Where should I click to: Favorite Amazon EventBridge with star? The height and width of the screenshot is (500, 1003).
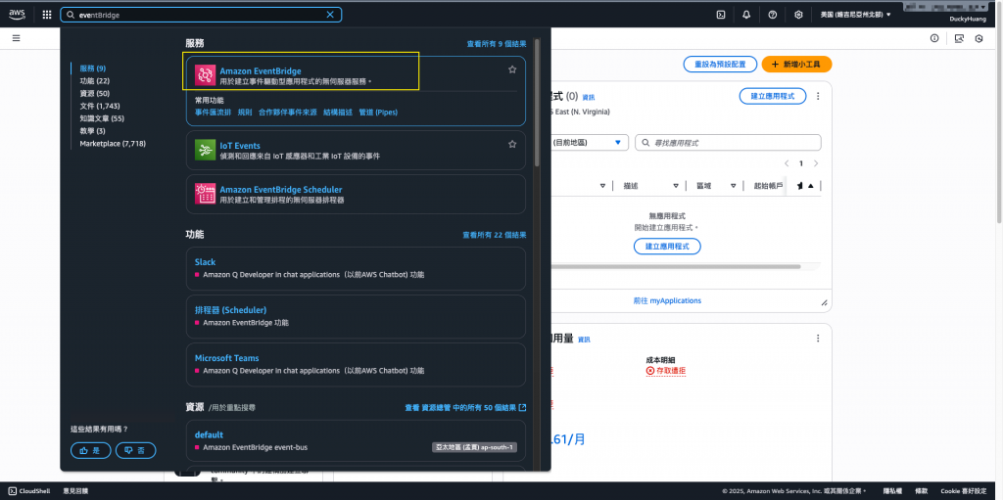(x=512, y=69)
